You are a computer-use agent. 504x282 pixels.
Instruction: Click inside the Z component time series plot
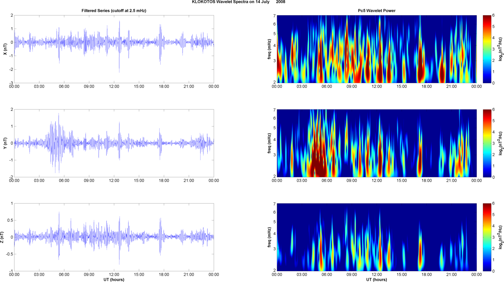(x=114, y=237)
